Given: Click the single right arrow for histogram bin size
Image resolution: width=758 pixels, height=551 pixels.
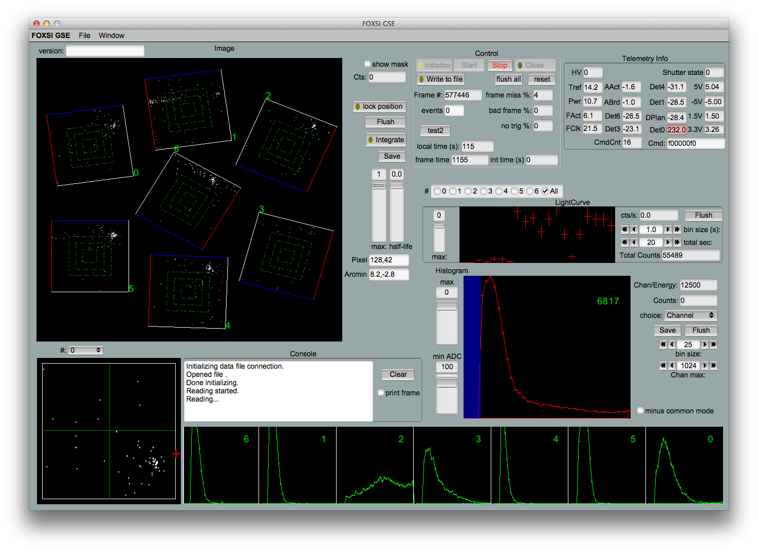Looking at the screenshot, I should coord(705,345).
